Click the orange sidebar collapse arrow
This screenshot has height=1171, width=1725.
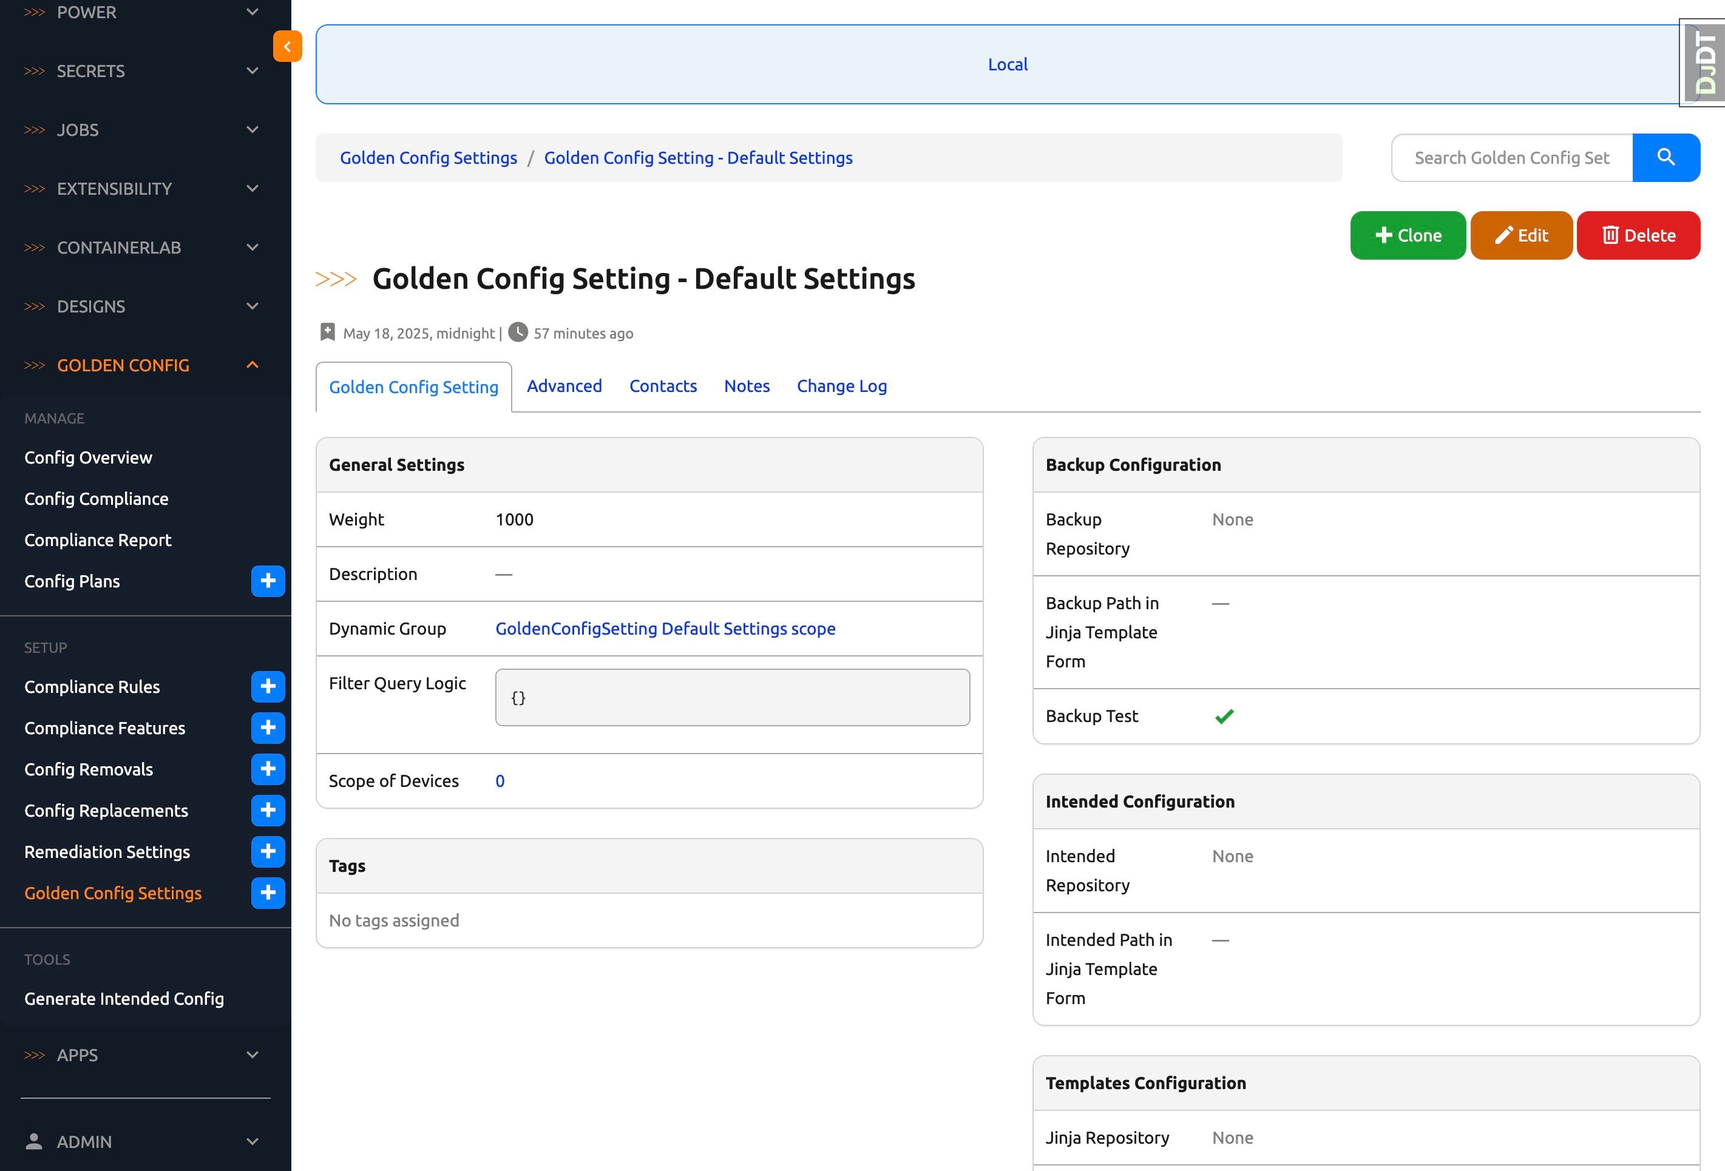[x=287, y=46]
